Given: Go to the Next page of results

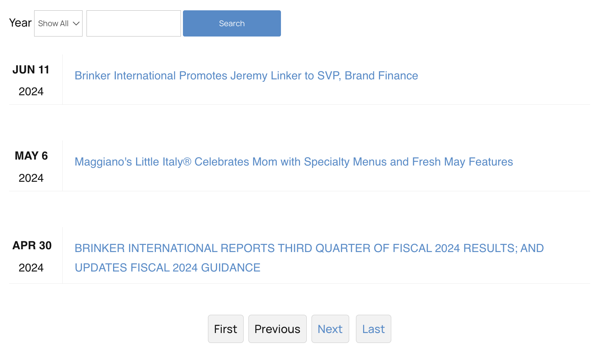Looking at the screenshot, I should pos(330,329).
